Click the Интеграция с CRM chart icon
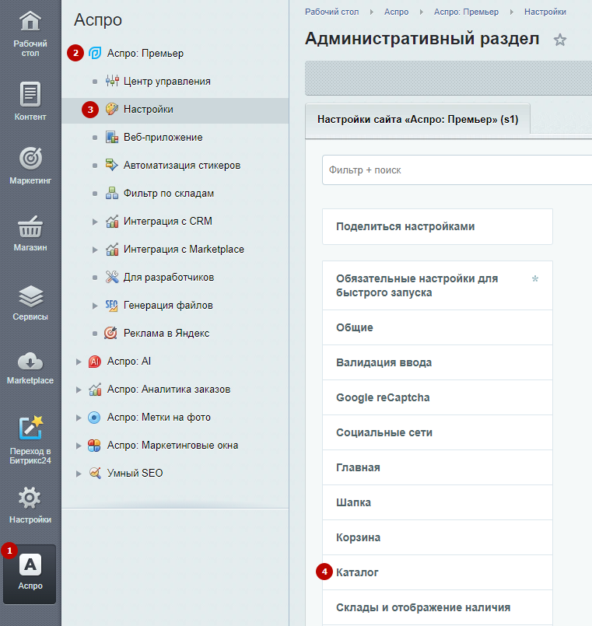The width and height of the screenshot is (592, 626). click(x=112, y=221)
